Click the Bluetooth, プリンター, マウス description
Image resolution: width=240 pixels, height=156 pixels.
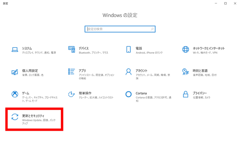click(93, 53)
